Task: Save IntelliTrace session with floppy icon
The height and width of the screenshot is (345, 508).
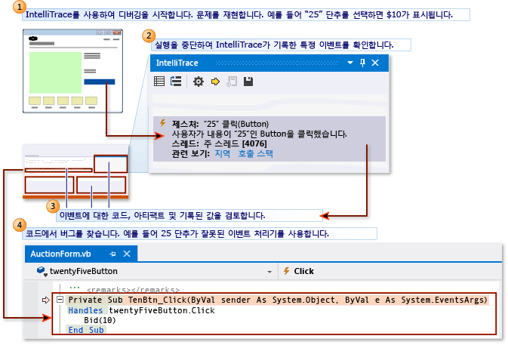Action: 248,82
